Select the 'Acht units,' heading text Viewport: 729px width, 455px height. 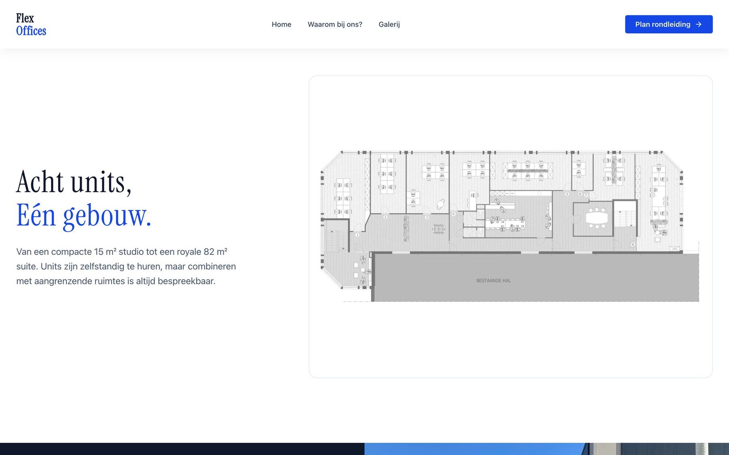[x=74, y=182]
